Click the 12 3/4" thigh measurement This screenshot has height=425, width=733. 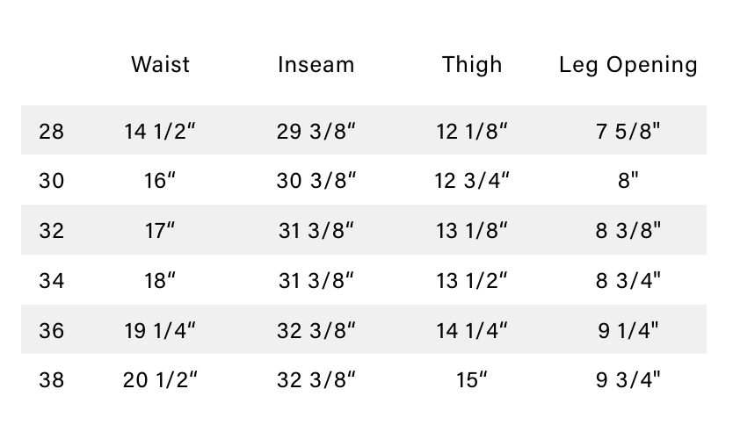pyautogui.click(x=472, y=181)
